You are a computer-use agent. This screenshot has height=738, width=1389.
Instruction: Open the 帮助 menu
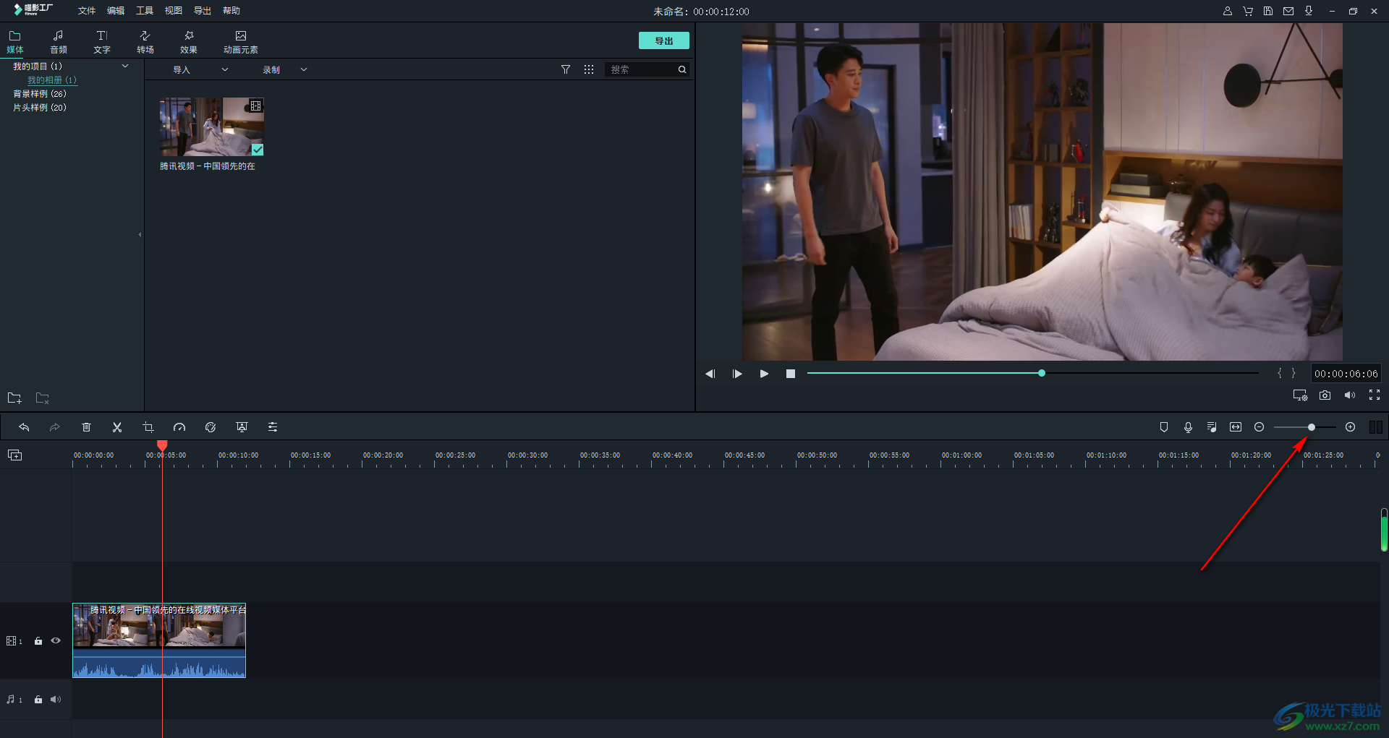pos(231,11)
